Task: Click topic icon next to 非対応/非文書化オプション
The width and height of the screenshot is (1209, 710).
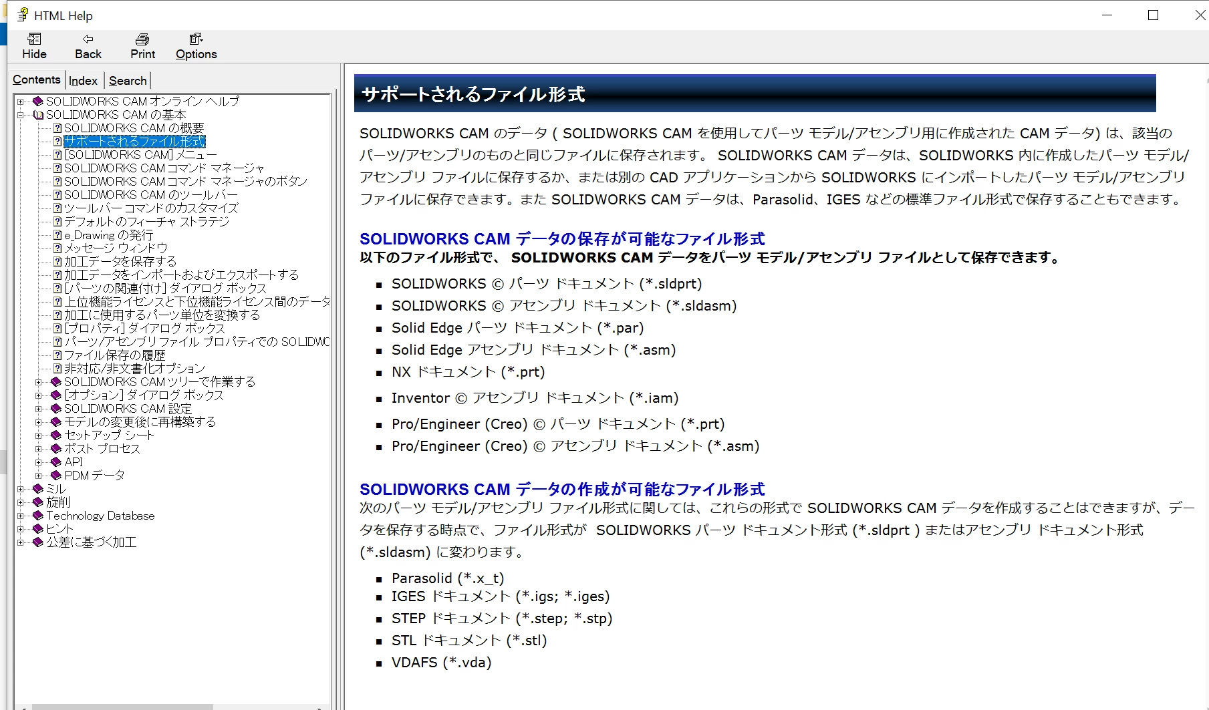Action: [x=57, y=369]
